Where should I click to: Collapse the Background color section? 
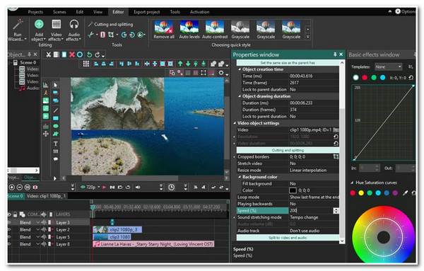click(240, 177)
